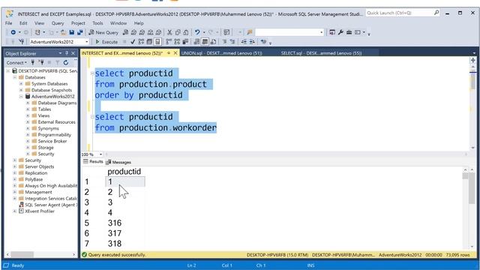Open the Undo history dropdown arrow
480x270 pixels.
point(204,32)
